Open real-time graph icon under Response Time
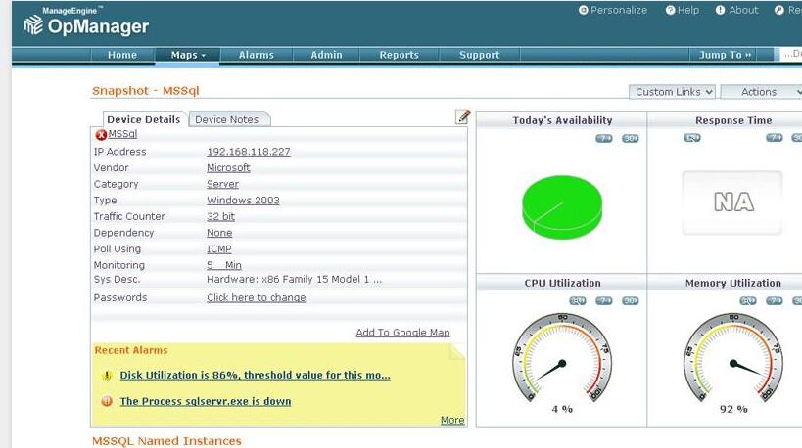This screenshot has width=802, height=448. pos(692,138)
